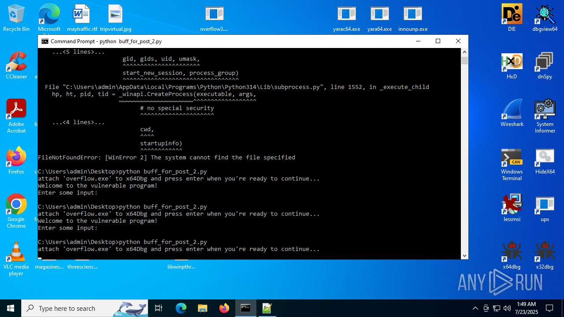
Task: Open Firefox from the taskbar
Action: click(224, 308)
